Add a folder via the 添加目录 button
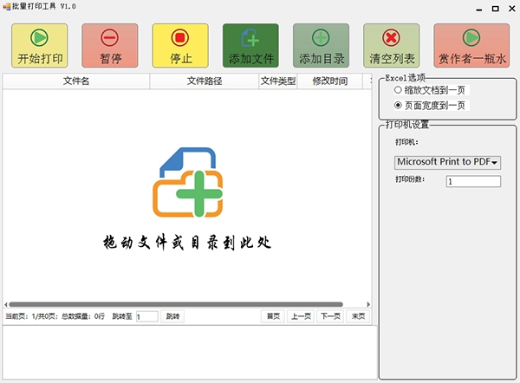 click(x=321, y=46)
